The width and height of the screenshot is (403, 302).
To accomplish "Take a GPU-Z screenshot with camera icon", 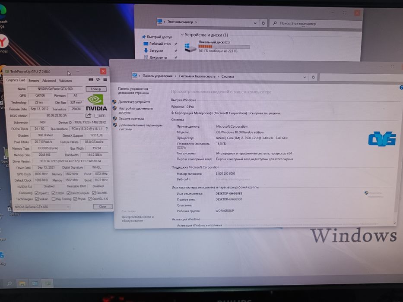I will (91, 80).
